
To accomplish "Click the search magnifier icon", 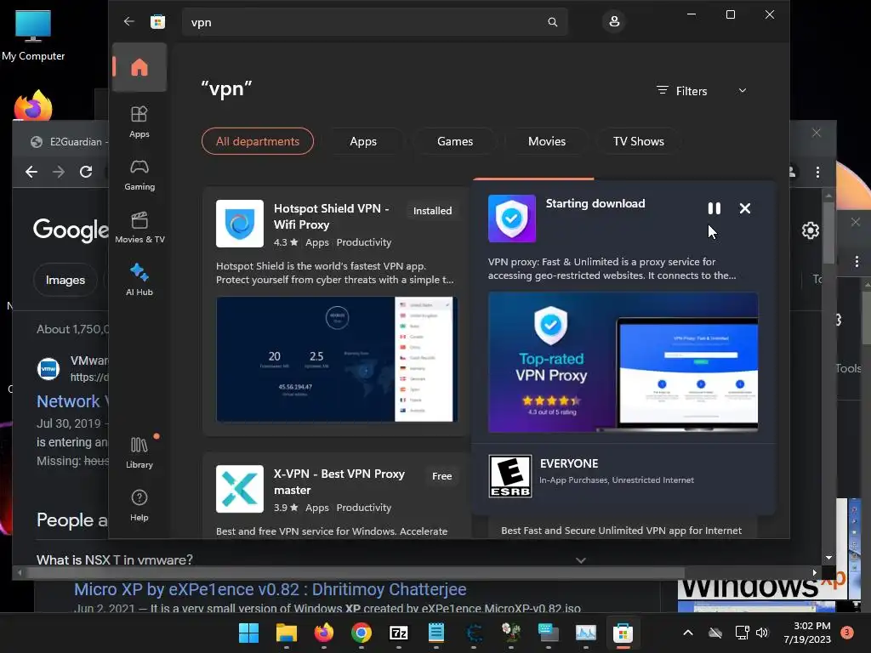I will click(x=552, y=21).
